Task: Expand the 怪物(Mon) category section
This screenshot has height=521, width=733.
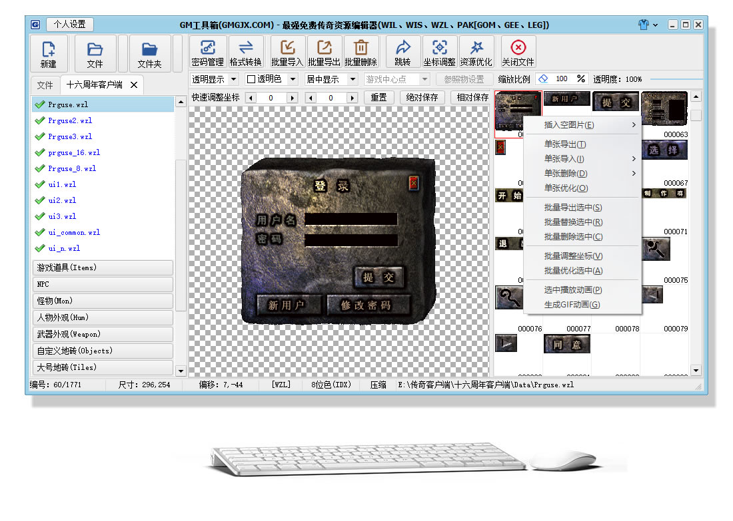Action: click(102, 301)
